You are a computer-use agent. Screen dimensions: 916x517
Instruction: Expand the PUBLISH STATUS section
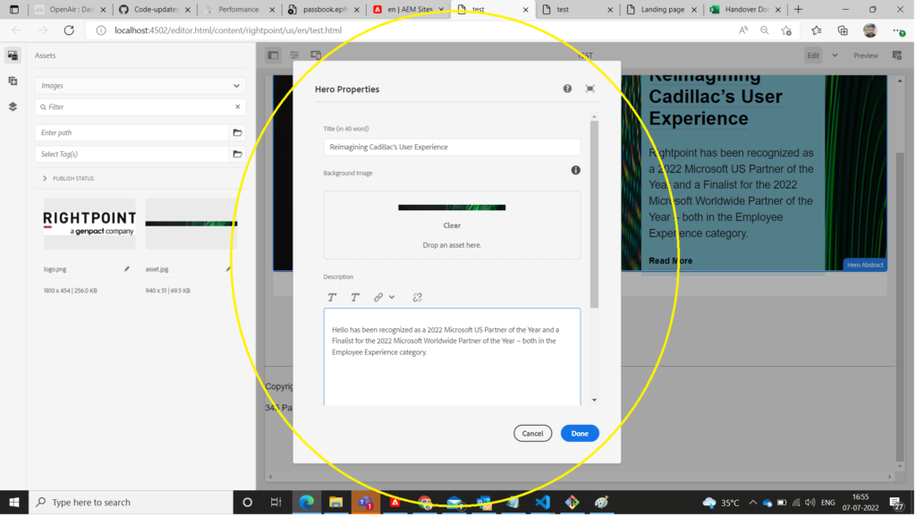68,178
